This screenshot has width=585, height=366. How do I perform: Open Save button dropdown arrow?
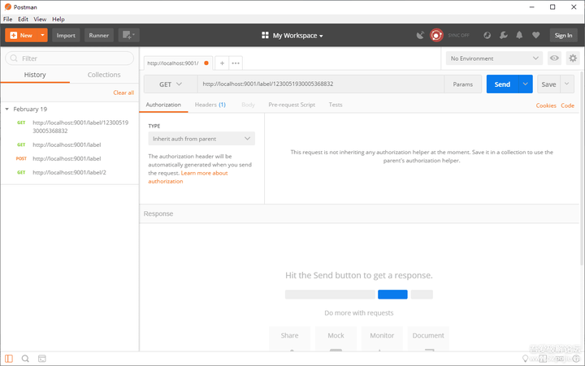567,84
